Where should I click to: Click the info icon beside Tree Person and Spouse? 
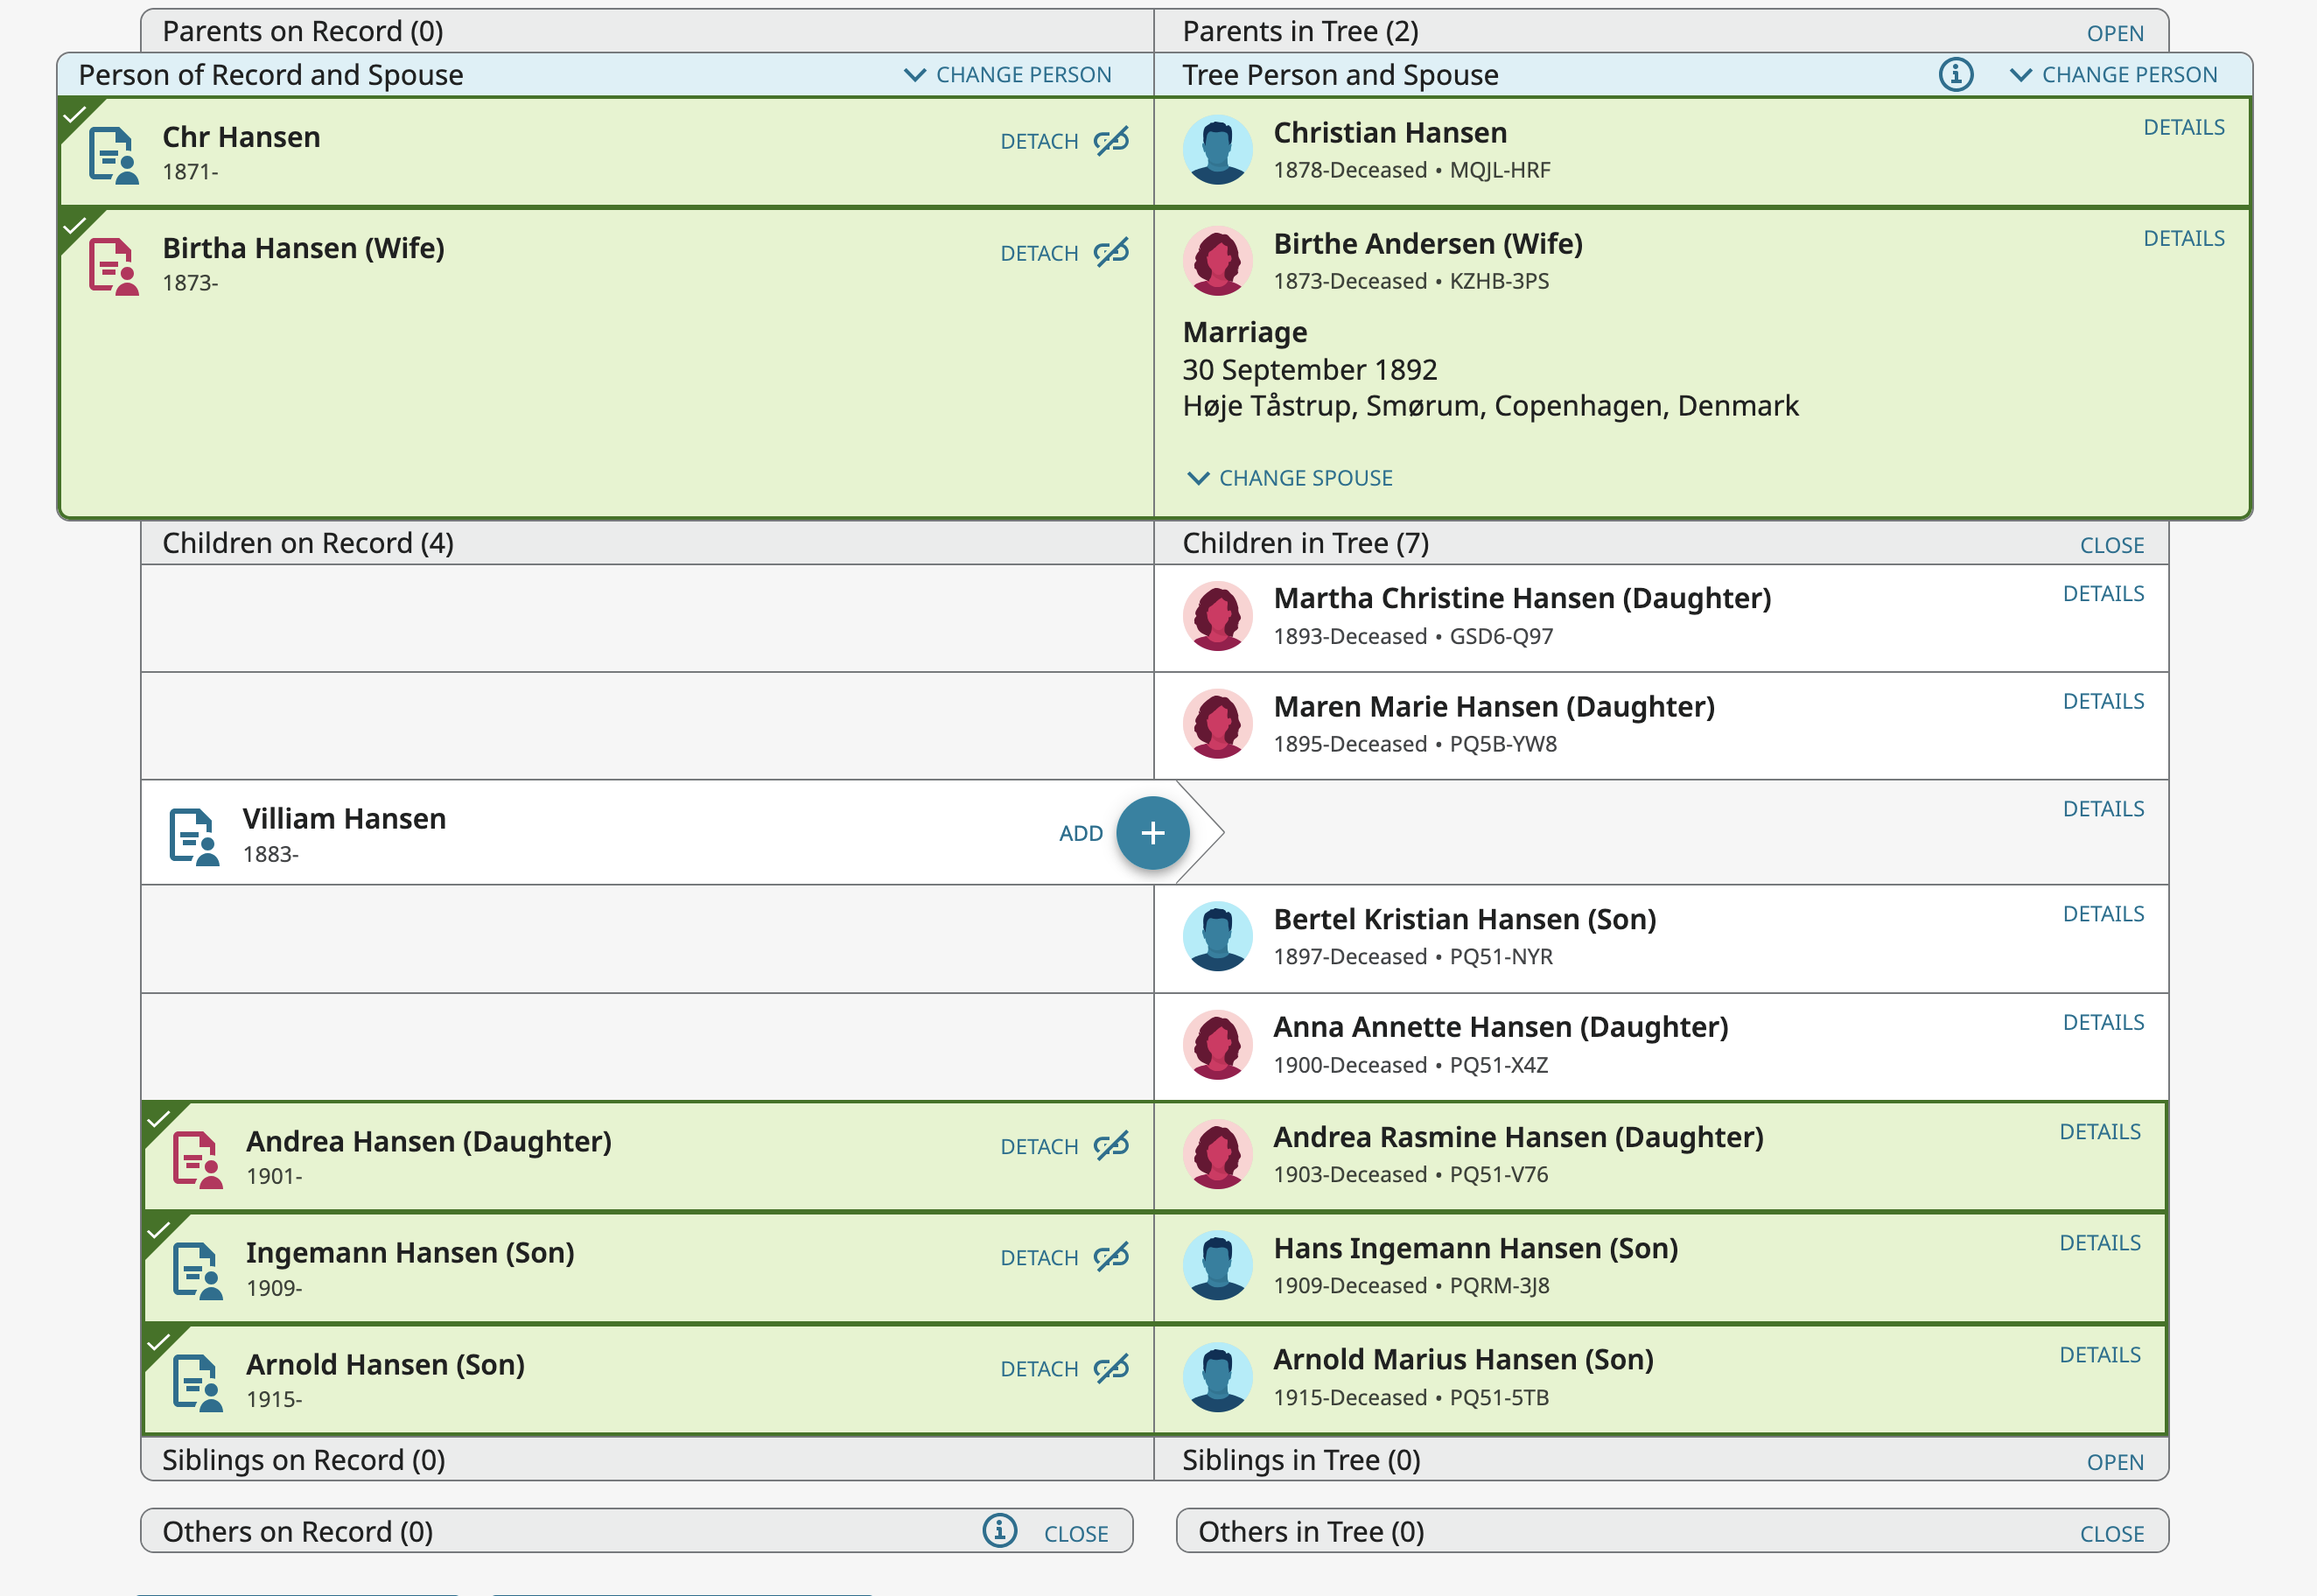pyautogui.click(x=1955, y=74)
